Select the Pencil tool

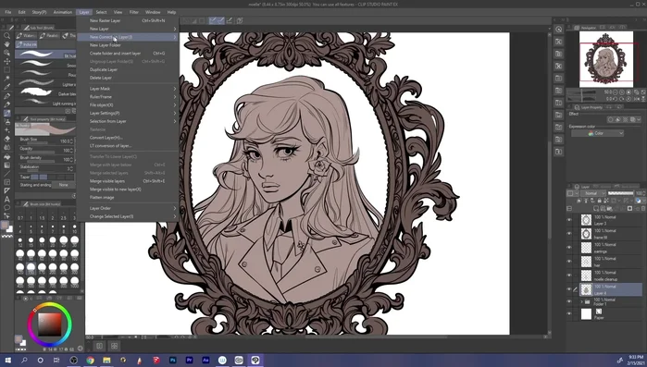point(7,104)
